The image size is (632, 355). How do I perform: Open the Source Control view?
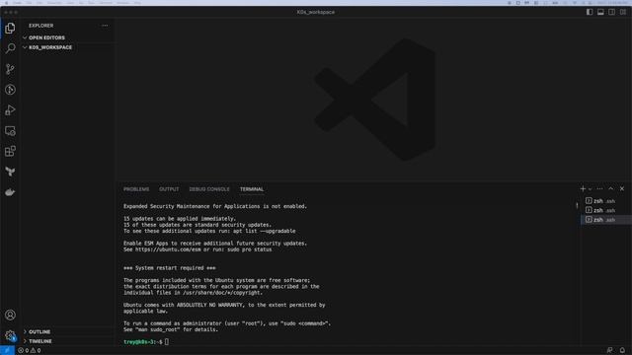click(10, 69)
